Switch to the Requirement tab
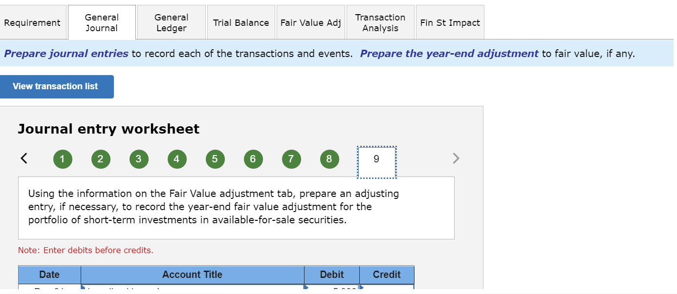Viewport: 677px width, 294px height. tap(33, 22)
